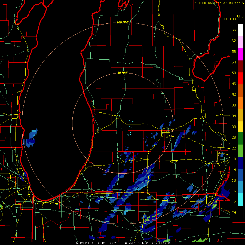
Task: Click the magenta legend swatch
Action: [240, 54]
